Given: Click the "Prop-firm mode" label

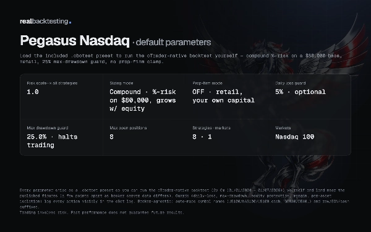Looking at the screenshot, I should tap(207, 83).
